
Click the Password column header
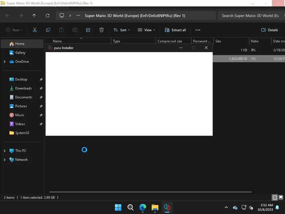(202, 41)
